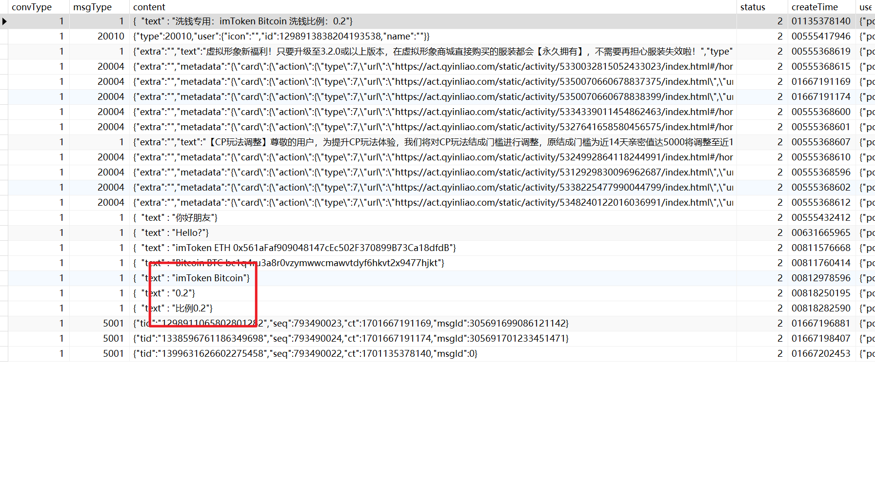This screenshot has height=502, width=875.
Task: Select the content cell with activity URL 5312929830096962687
Action: [433, 172]
